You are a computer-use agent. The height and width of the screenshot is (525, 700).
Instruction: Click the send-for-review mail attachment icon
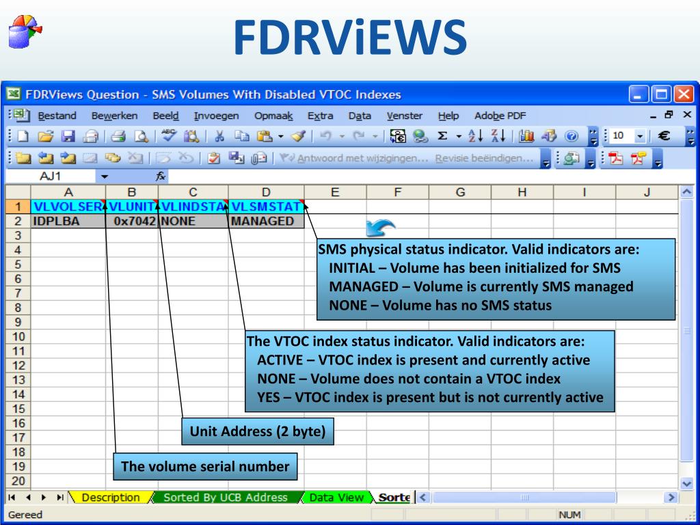(259, 159)
